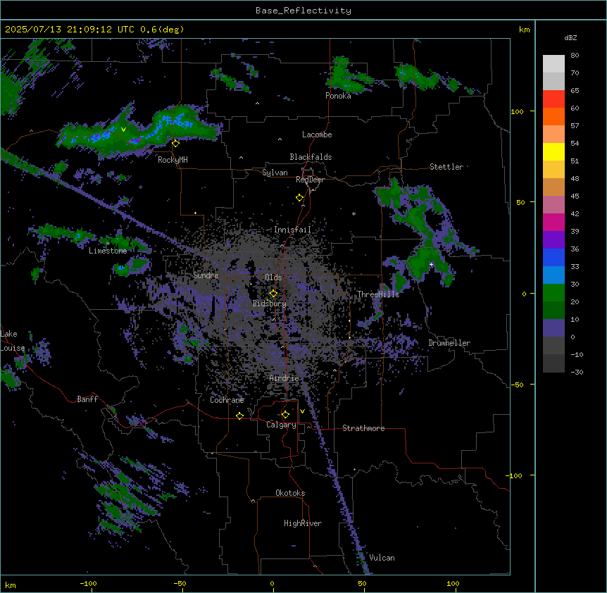Click the Vulcan city label

pyautogui.click(x=382, y=558)
